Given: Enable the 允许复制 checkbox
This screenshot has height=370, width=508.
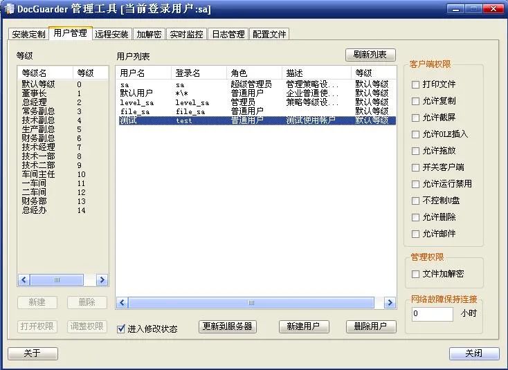Looking at the screenshot, I should pyautogui.click(x=415, y=101).
